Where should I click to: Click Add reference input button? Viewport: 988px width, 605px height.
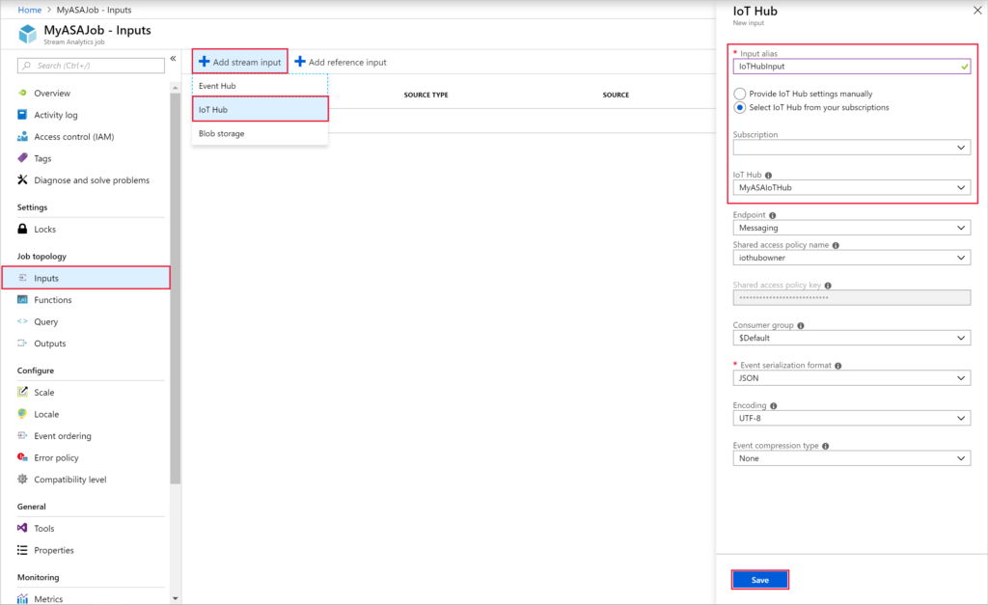coord(341,62)
